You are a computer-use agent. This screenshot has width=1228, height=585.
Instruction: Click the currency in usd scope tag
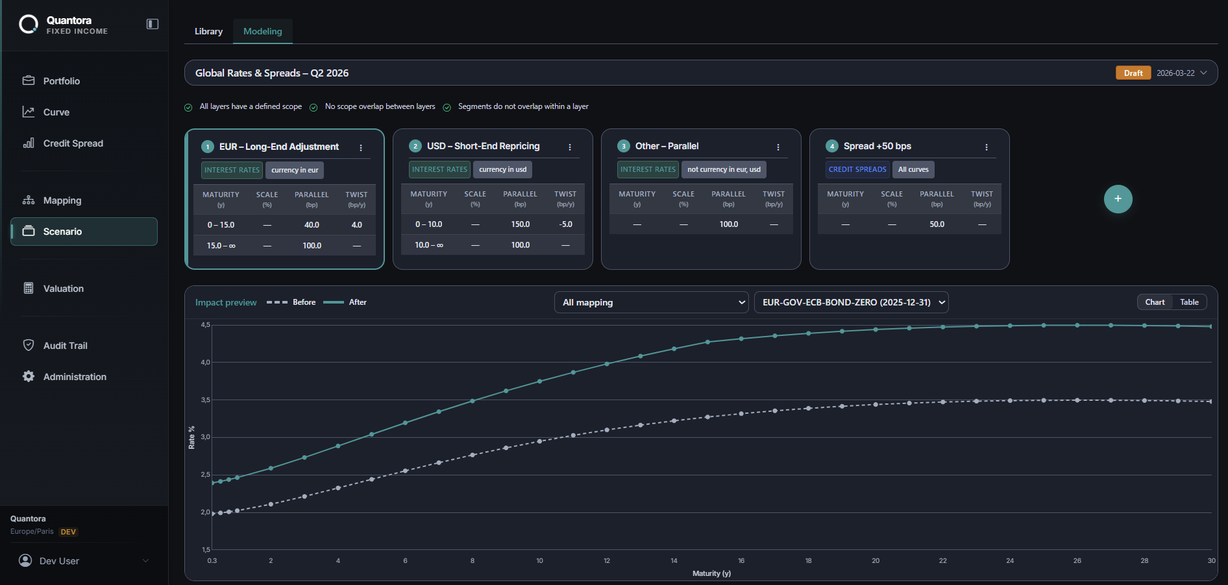502,170
